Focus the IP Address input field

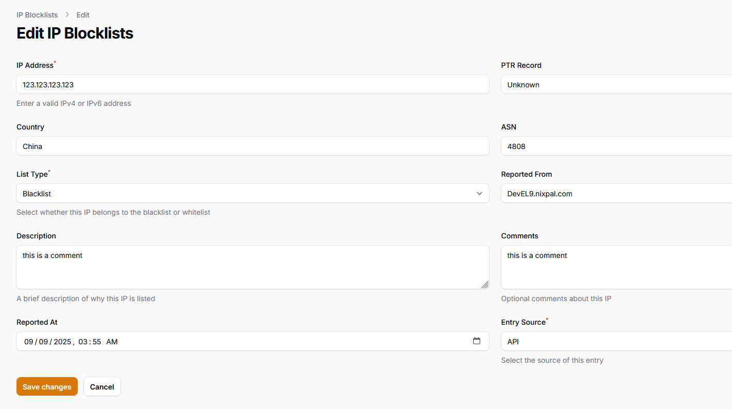252,85
